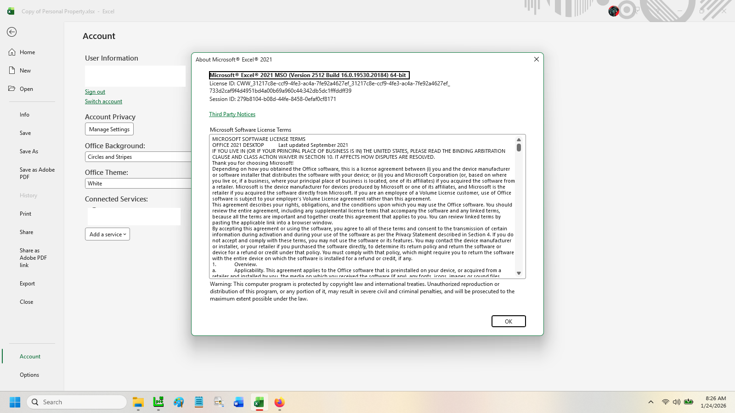Click the license terms scroll down arrow
This screenshot has width=735, height=413.
tap(519, 273)
